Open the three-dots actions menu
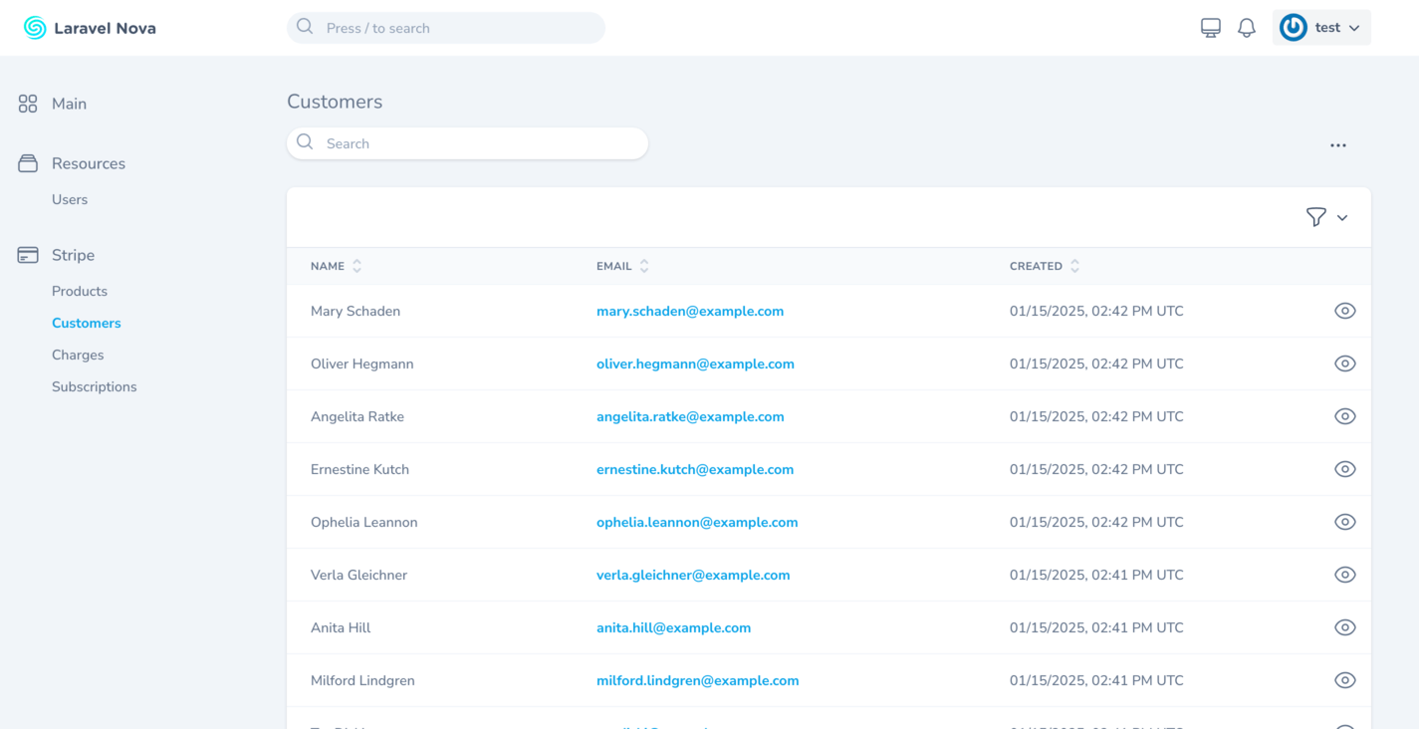Viewport: 1419px width, 729px height. tap(1338, 145)
